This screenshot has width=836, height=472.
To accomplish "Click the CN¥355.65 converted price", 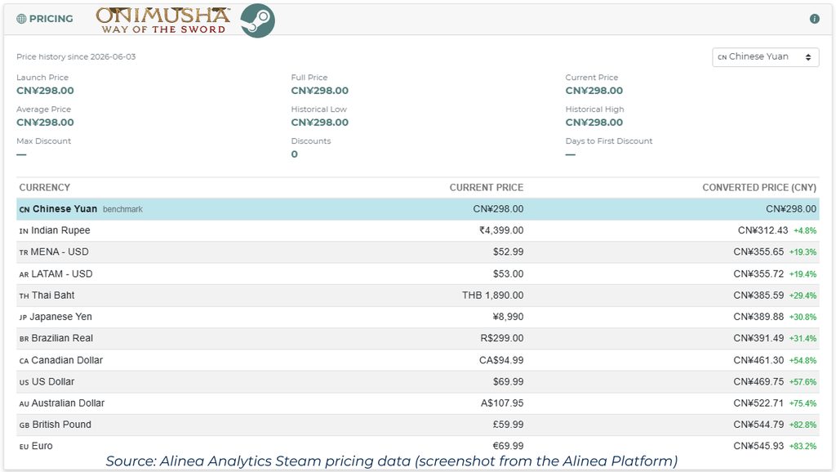I will tap(758, 252).
